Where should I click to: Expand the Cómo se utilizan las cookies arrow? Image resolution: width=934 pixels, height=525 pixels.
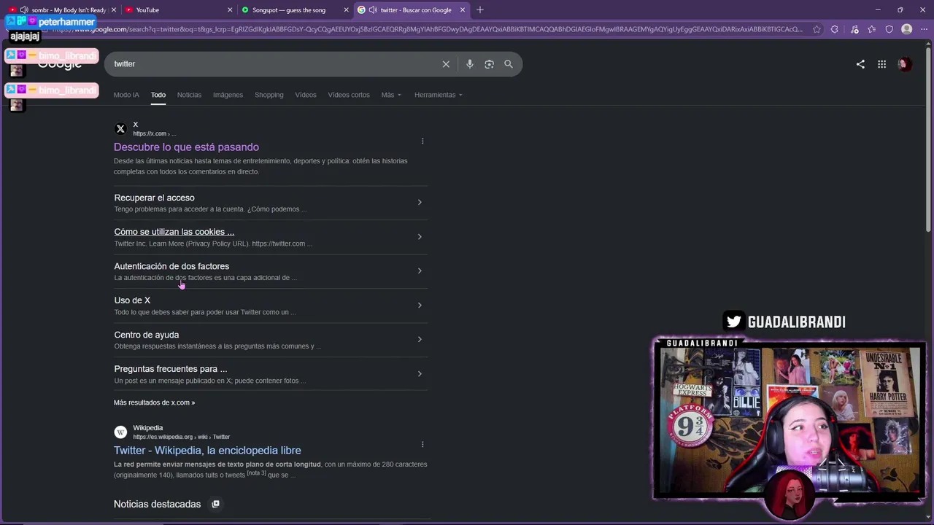pos(420,237)
